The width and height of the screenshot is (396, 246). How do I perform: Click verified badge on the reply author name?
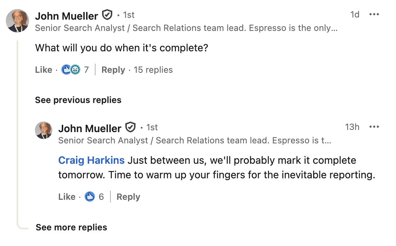click(130, 127)
